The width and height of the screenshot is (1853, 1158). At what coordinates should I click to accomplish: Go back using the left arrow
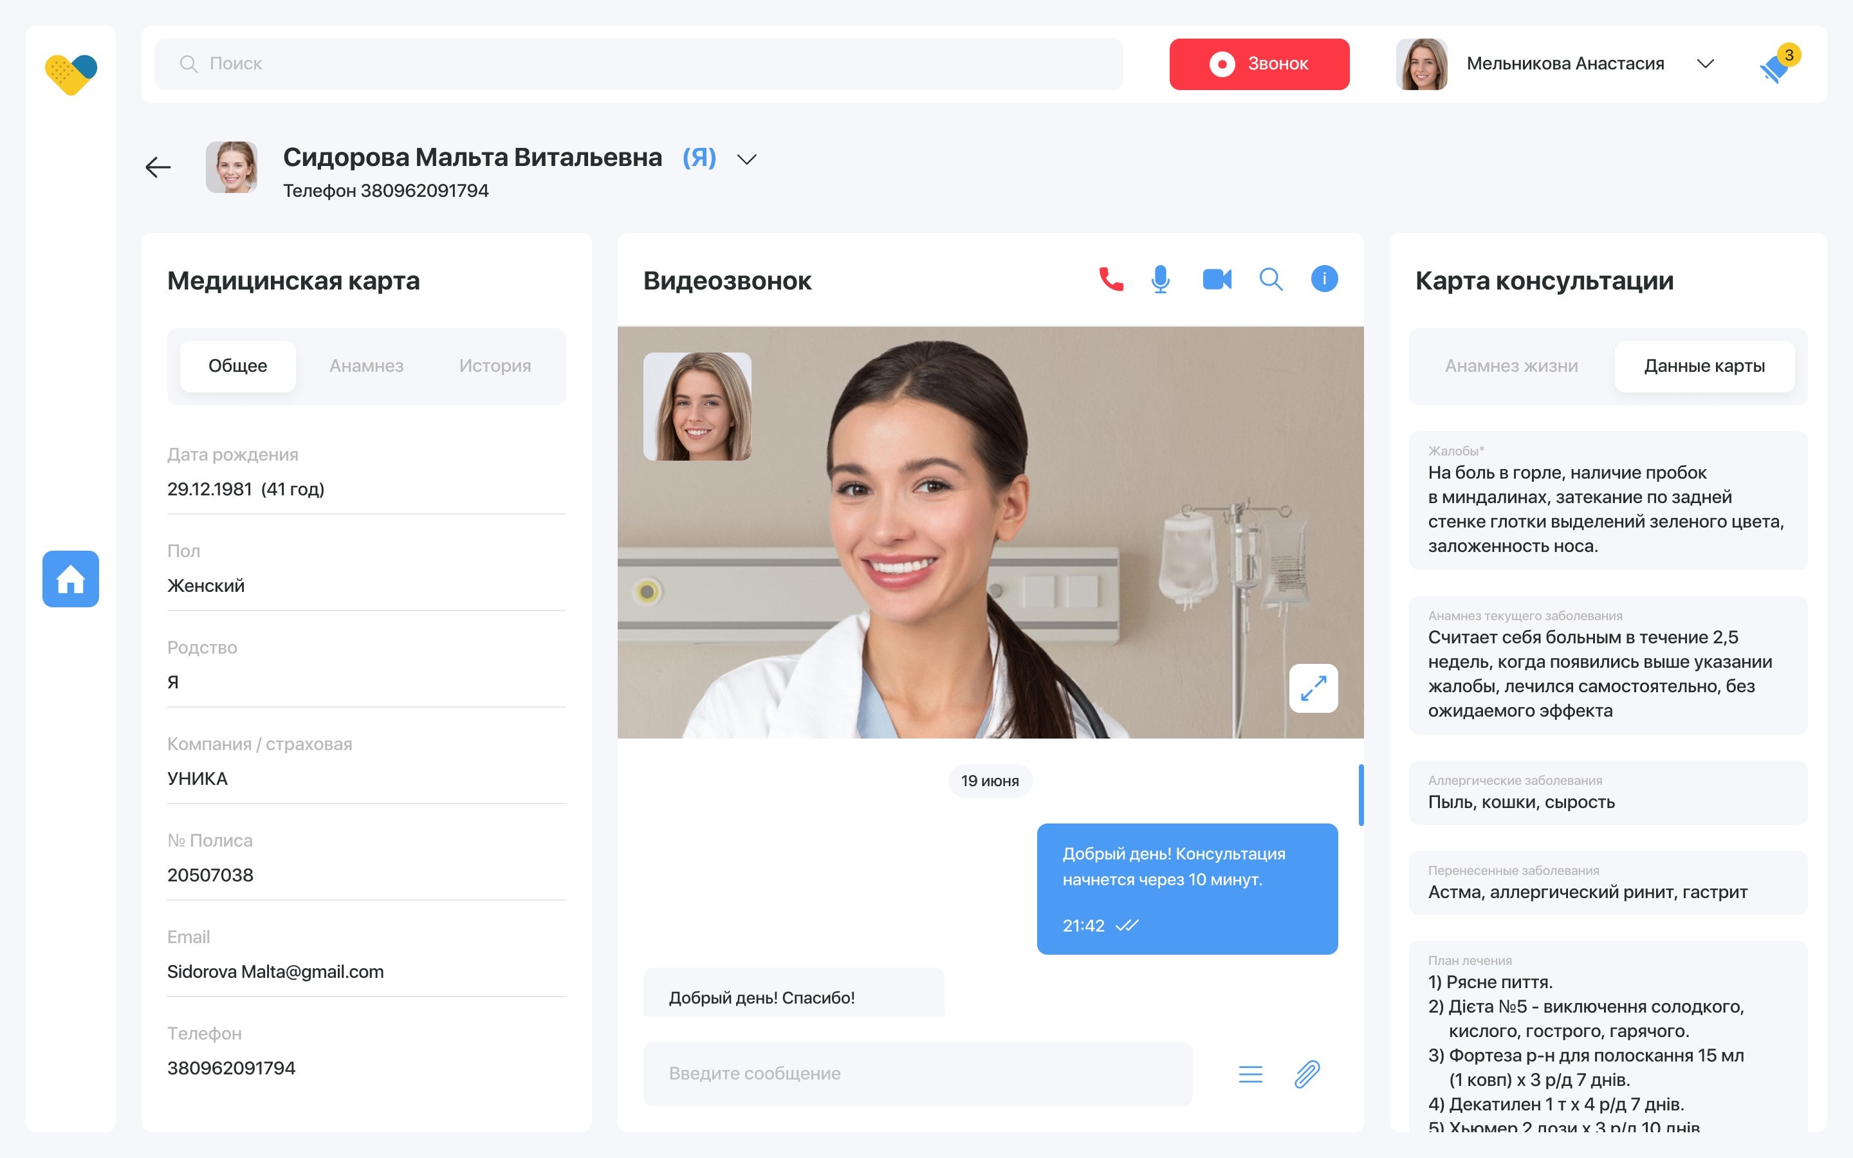point(158,167)
